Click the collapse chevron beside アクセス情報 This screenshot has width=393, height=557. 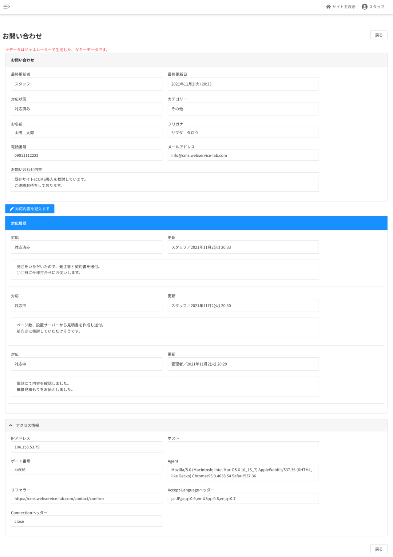11,425
